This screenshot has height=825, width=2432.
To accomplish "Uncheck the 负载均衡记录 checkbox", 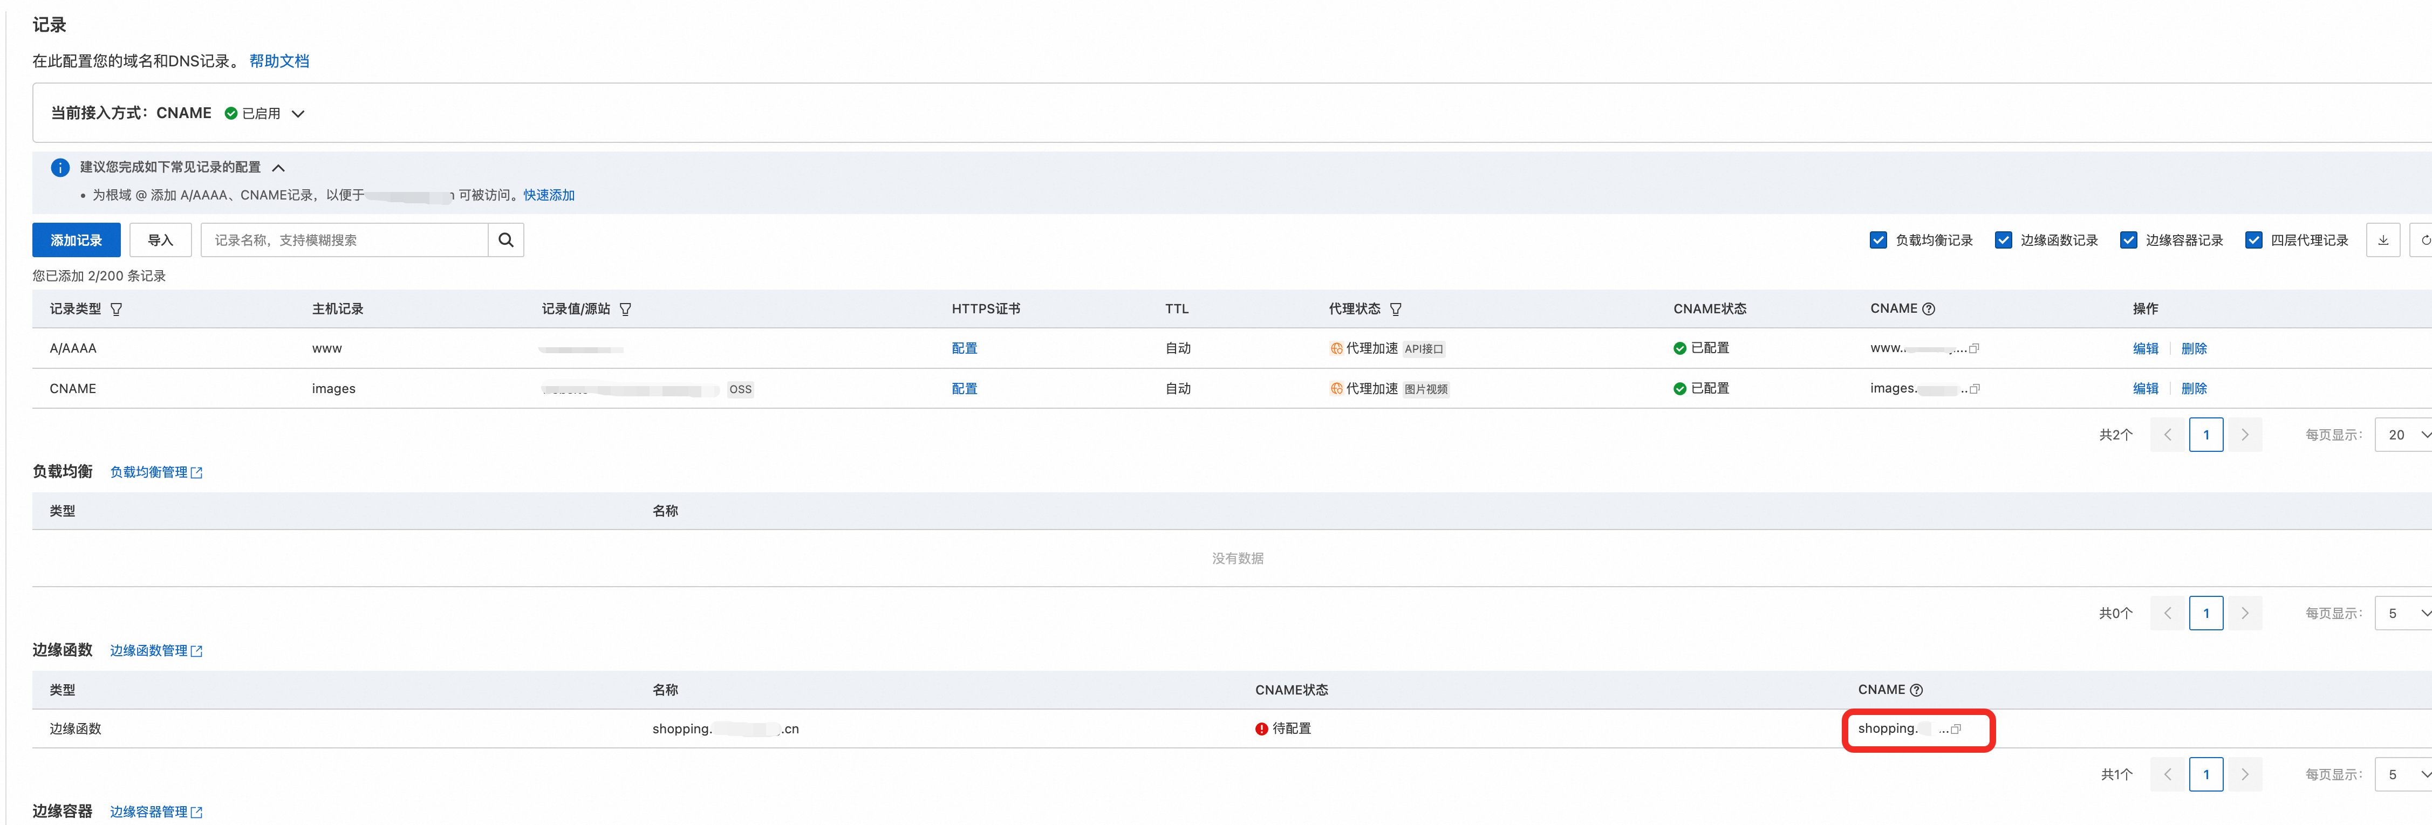I will coord(1878,240).
